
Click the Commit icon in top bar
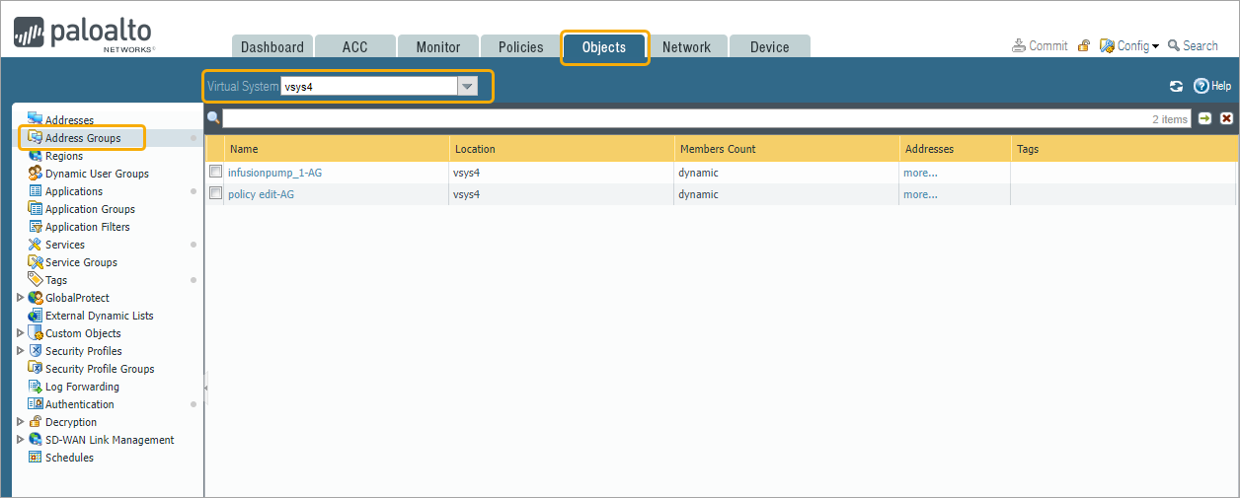pos(1019,46)
